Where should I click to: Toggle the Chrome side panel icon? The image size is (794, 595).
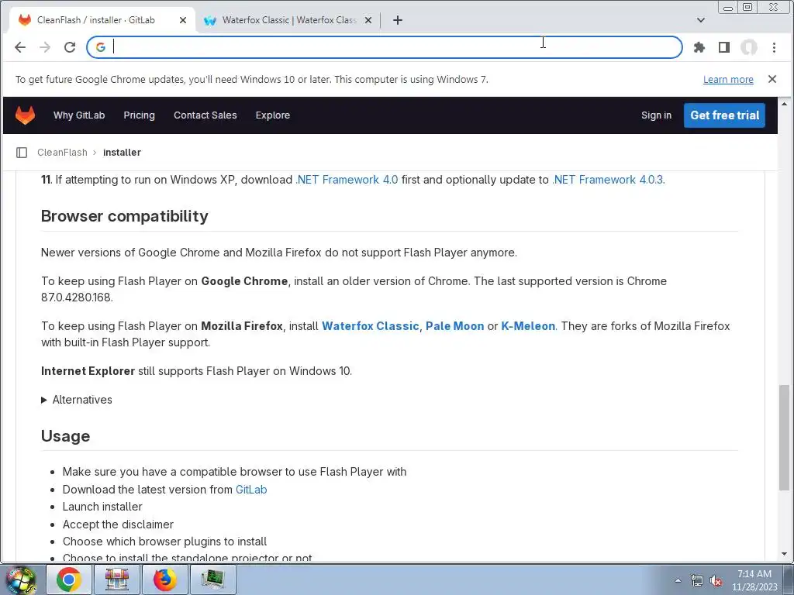point(724,47)
